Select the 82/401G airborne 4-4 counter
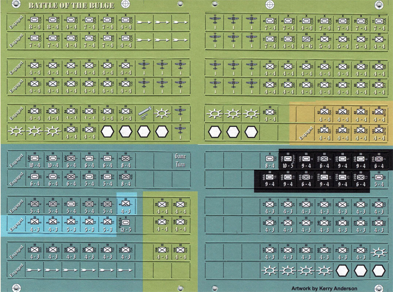Image resolution: width=393 pixels, height=292 pixels. tap(379, 114)
